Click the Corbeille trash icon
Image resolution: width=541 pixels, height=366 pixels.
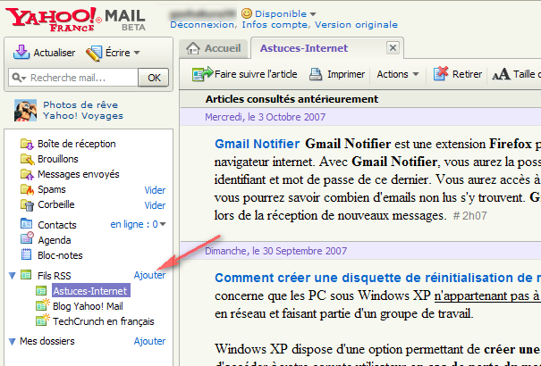click(27, 204)
